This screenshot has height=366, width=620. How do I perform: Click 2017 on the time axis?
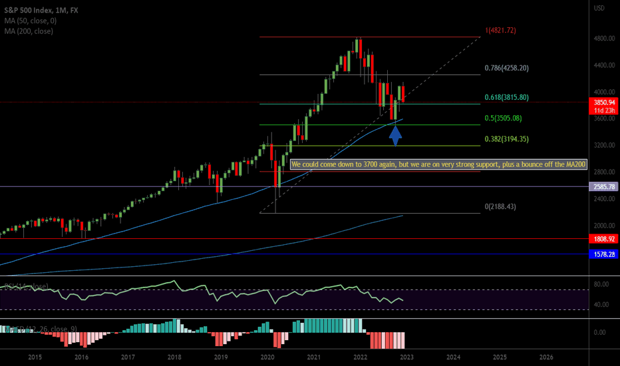(x=128, y=357)
